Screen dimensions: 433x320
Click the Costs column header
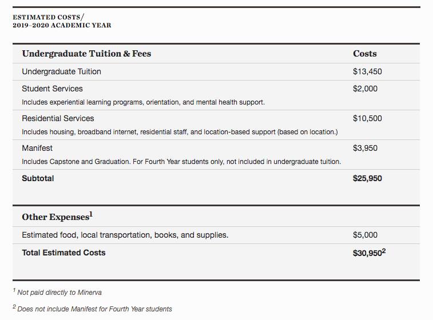coord(365,54)
